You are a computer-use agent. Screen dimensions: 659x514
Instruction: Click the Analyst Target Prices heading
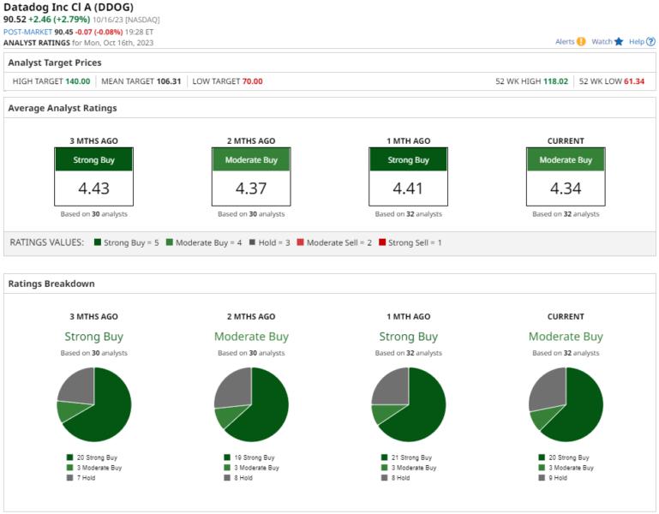55,63
